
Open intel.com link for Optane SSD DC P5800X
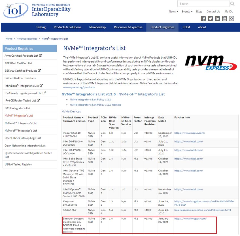(x=189, y=189)
